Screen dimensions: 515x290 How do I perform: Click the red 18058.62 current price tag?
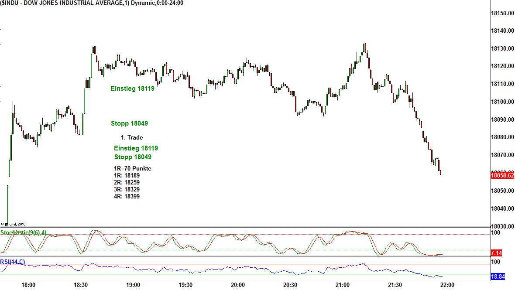coord(502,175)
